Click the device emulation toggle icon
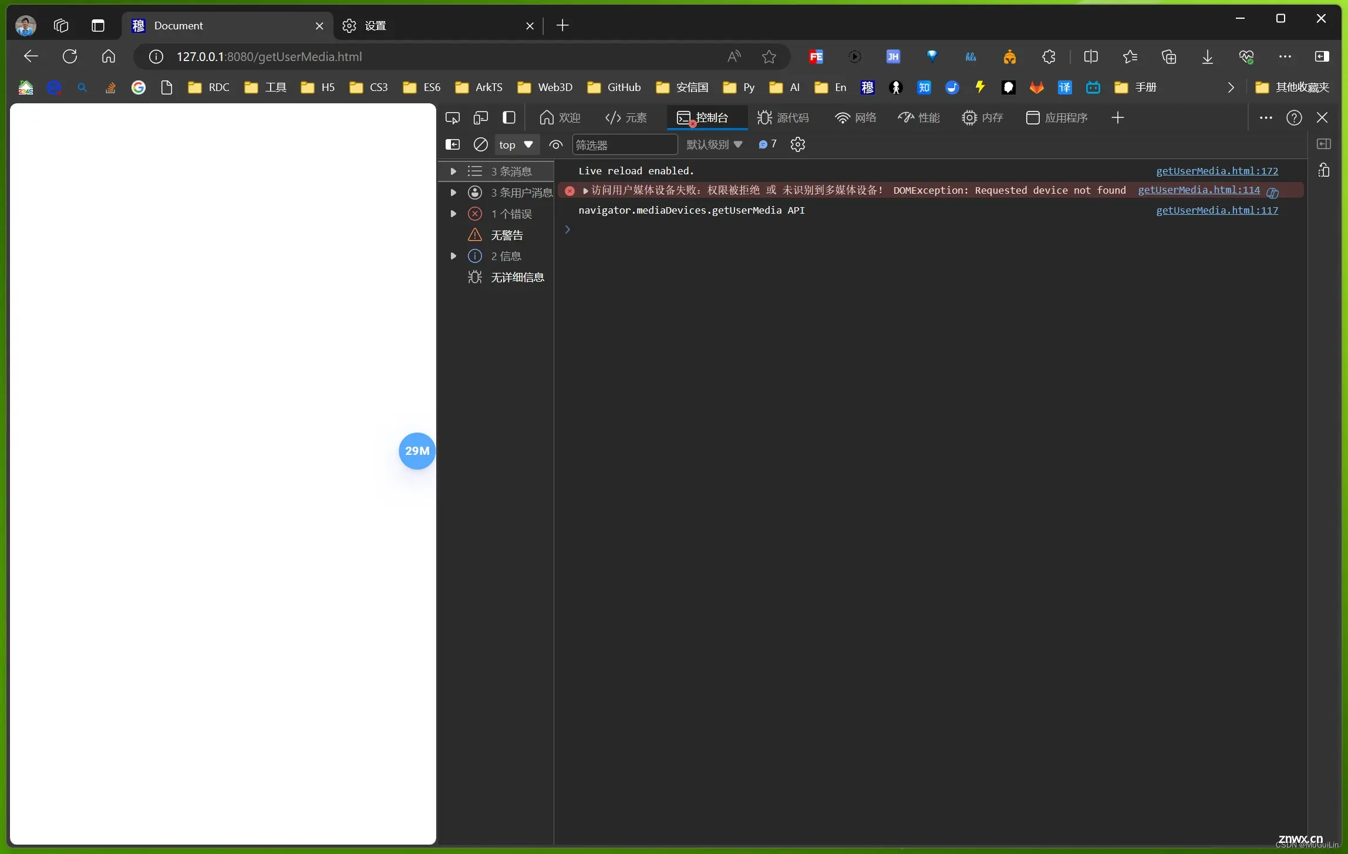This screenshot has width=1348, height=854. pos(480,117)
